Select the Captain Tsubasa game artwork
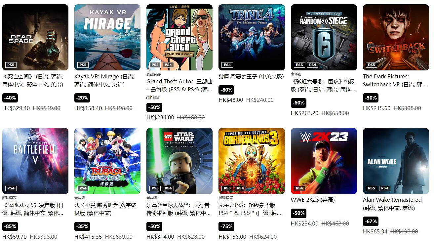This screenshot has width=434, height=242. (x=107, y=161)
